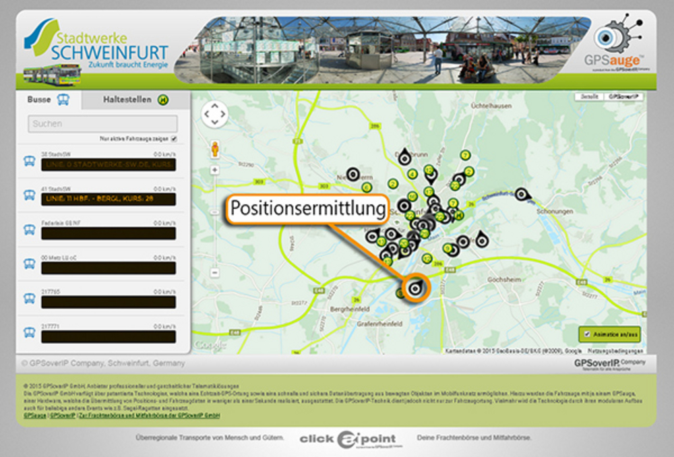Zoom in with the plus button
Screen dimensions: 674x457
pos(215,171)
